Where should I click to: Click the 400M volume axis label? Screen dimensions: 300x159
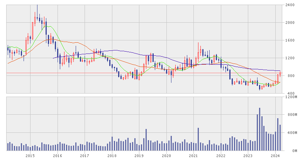click(x=292, y=133)
